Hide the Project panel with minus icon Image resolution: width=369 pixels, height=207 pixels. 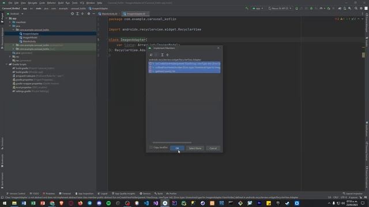pyautogui.click(x=93, y=14)
